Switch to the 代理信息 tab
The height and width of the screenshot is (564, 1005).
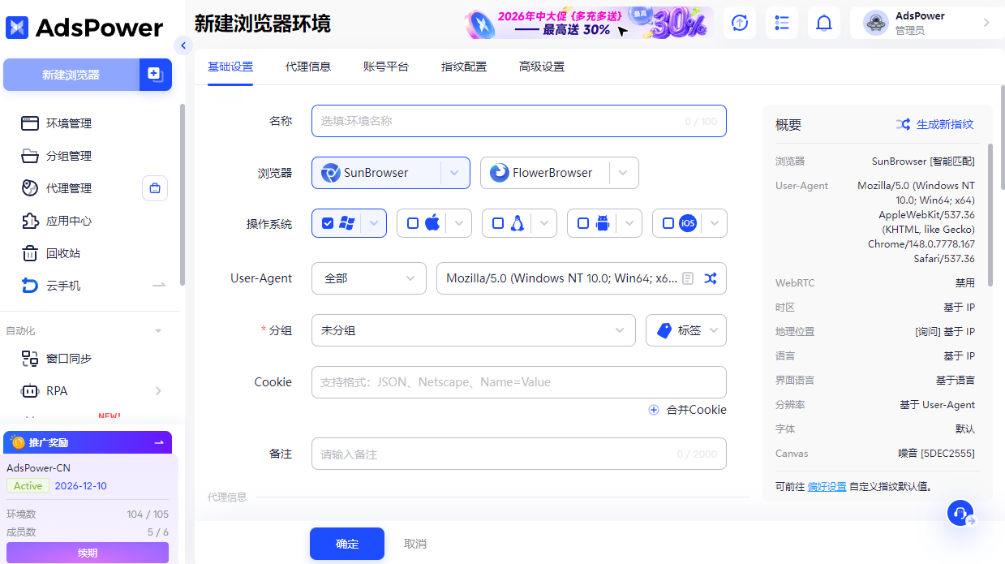click(x=308, y=67)
